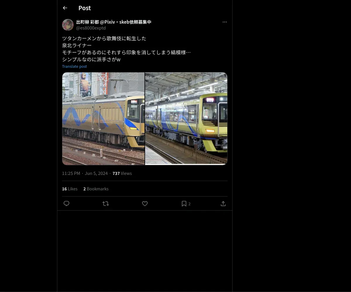Screen dimensions: 351x292
Task: Click the Translate post link
Action: [x=74, y=66]
